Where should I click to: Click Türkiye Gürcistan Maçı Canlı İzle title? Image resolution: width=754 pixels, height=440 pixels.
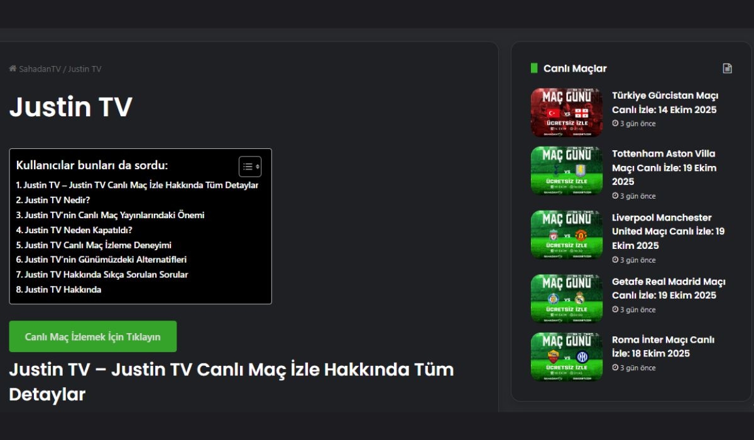tap(665, 102)
